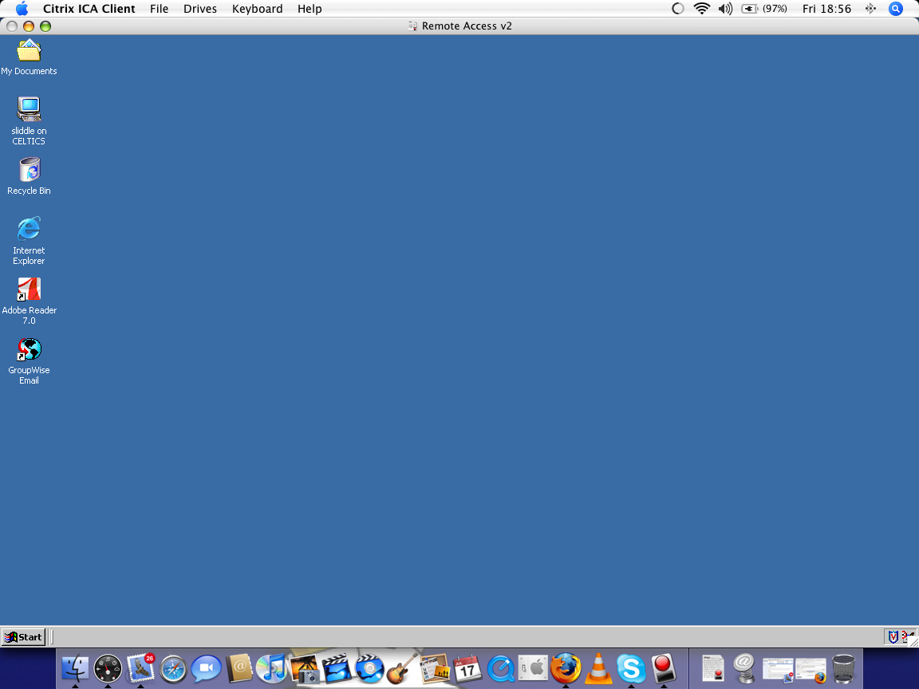Open the Drives menu
Screen dimensions: 919x689
(200, 9)
